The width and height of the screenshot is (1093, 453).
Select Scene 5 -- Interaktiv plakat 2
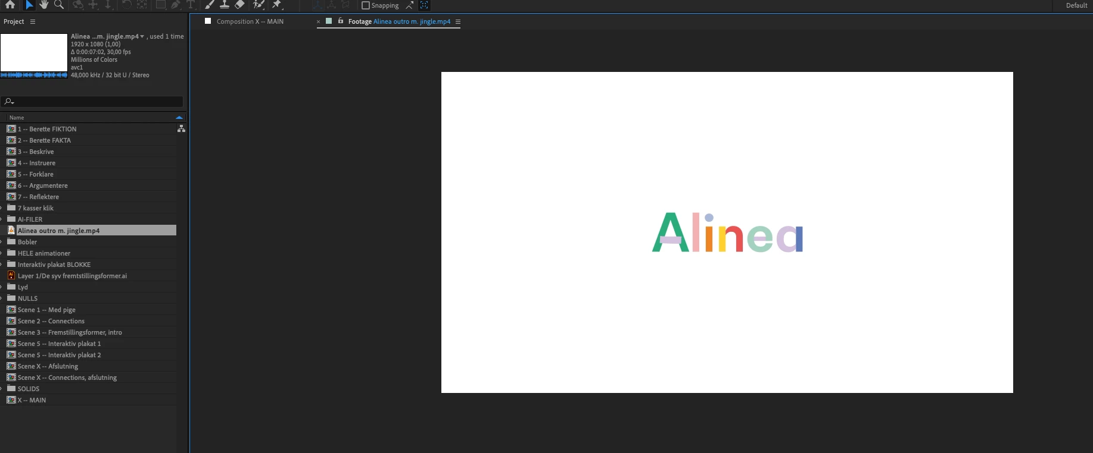point(59,355)
